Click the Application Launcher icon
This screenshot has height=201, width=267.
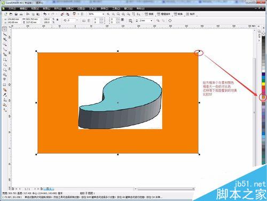[x=74, y=14]
